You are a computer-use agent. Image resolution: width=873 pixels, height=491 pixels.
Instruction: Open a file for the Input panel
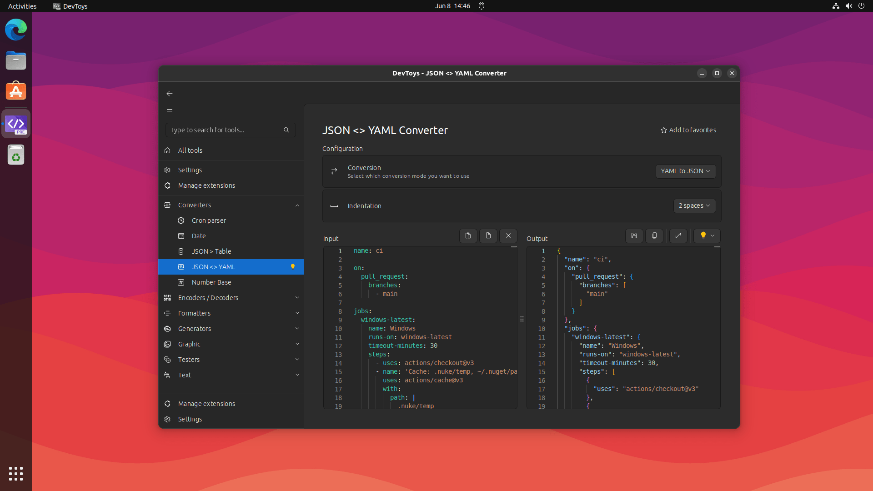pos(488,235)
